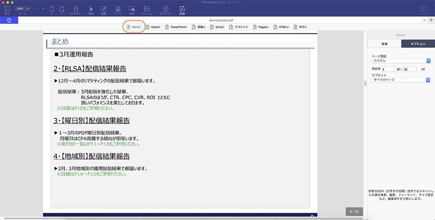The image size is (435, 220).
Task: Open the フォーマット format panel icon
Action: tap(423, 10)
